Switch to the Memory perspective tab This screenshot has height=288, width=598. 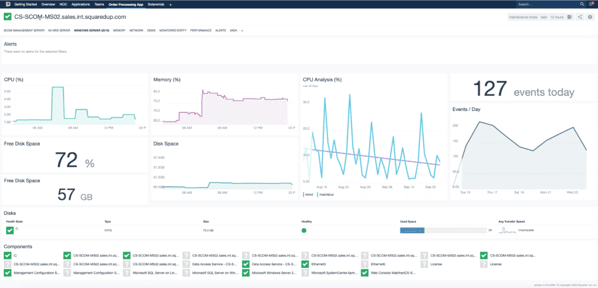[119, 31]
